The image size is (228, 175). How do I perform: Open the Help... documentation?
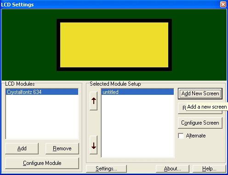[209, 169]
